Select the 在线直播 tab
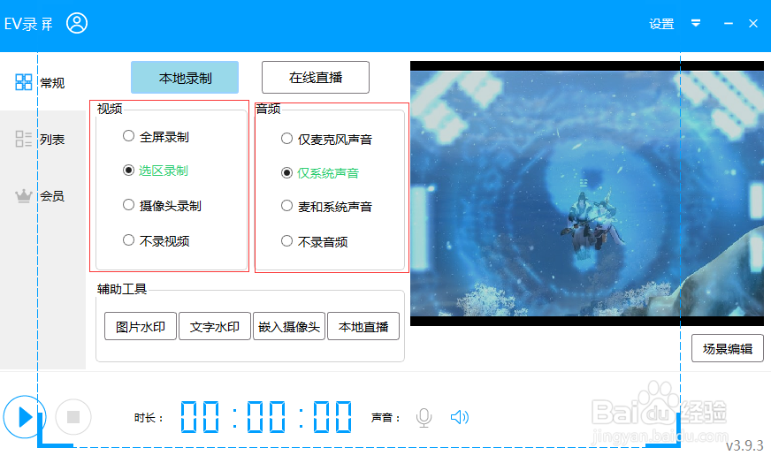The width and height of the screenshot is (771, 463). coord(316,77)
